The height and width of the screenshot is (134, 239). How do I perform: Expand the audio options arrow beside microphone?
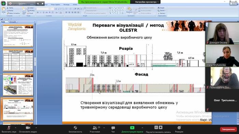[x=16, y=128]
